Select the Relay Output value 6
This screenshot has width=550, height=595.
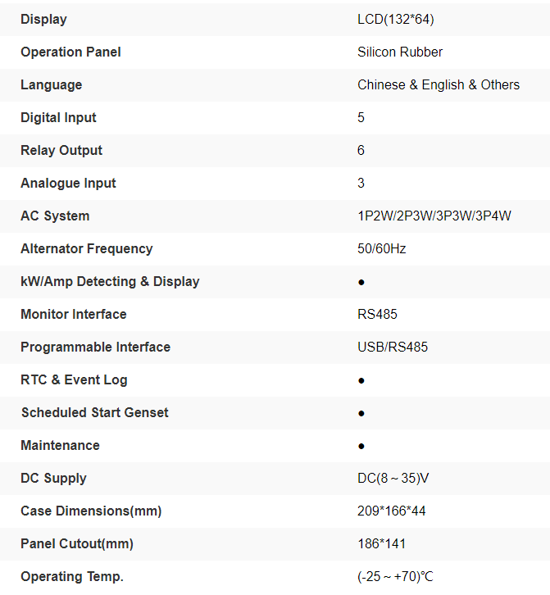pos(361,150)
